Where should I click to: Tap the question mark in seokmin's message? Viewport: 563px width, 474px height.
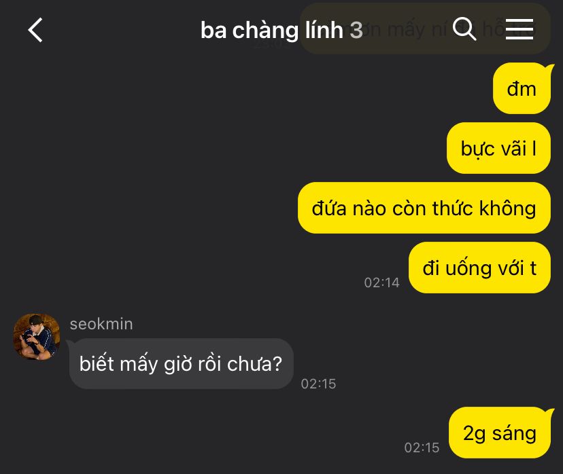(277, 363)
